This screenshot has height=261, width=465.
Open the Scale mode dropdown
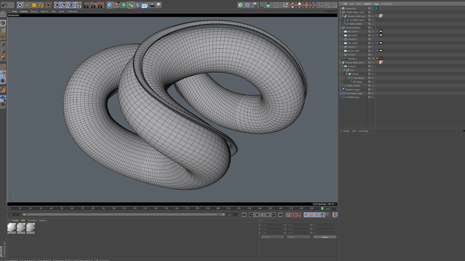coord(298,237)
